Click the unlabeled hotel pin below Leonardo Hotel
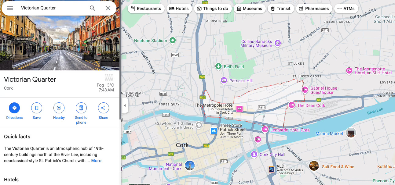 point(258,139)
